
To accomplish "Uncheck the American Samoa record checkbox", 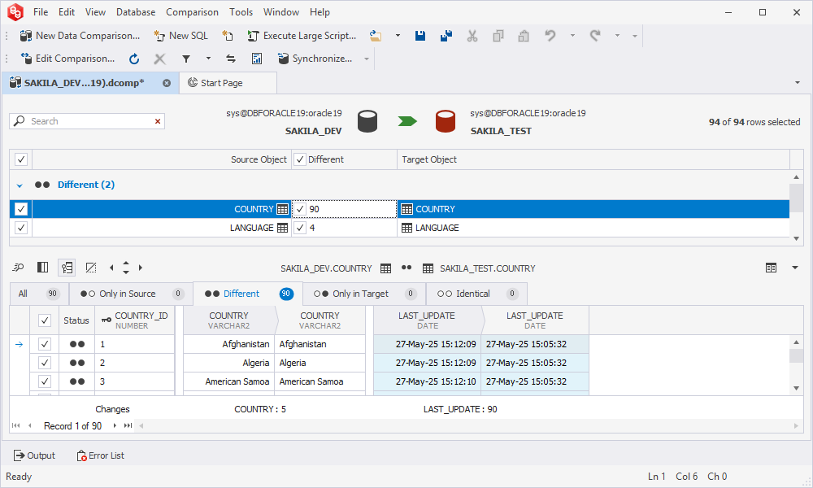I will tap(45, 381).
